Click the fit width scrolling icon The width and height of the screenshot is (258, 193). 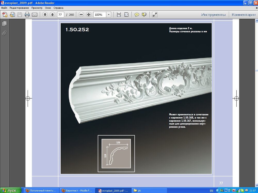pyautogui.click(x=119, y=15)
